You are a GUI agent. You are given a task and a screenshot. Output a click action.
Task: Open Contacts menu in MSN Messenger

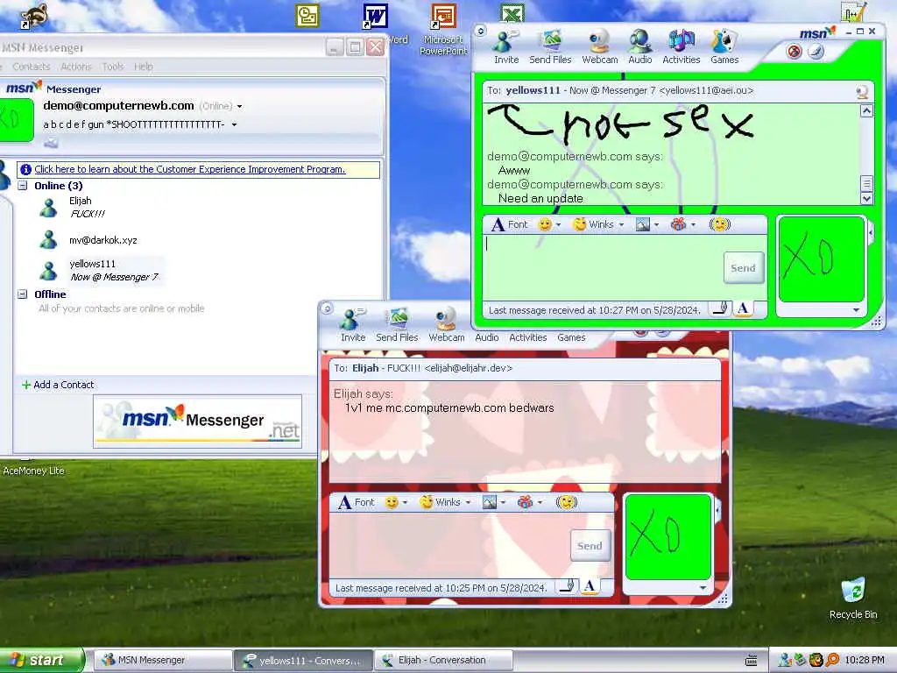[x=31, y=67]
